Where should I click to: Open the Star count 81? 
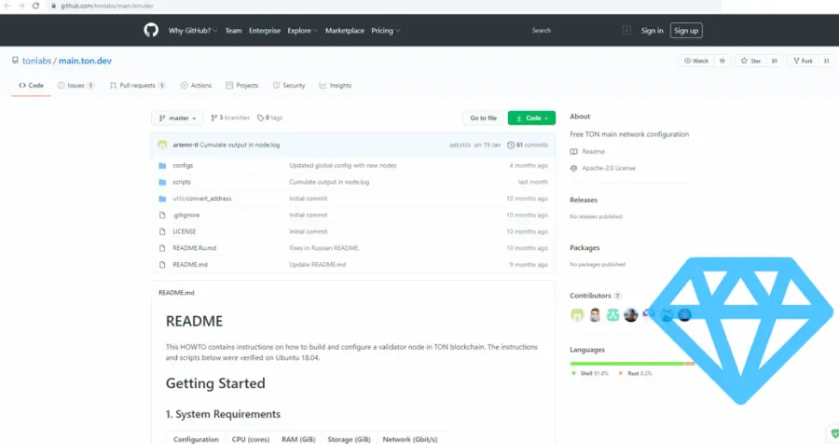tap(775, 61)
